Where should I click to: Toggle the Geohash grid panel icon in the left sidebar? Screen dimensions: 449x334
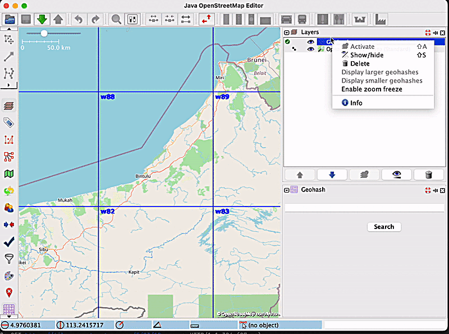point(9,309)
